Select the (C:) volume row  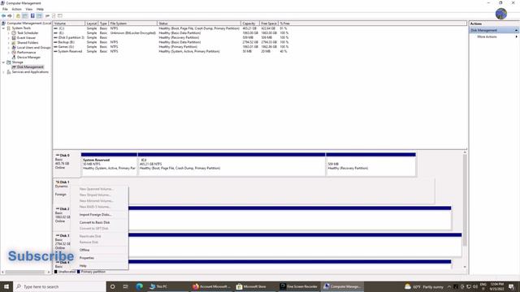(171, 28)
